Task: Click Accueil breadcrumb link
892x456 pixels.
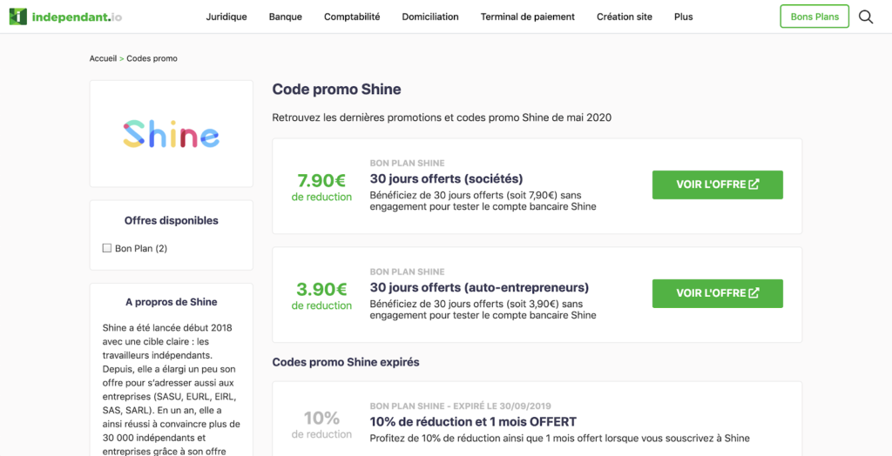Action: [103, 58]
